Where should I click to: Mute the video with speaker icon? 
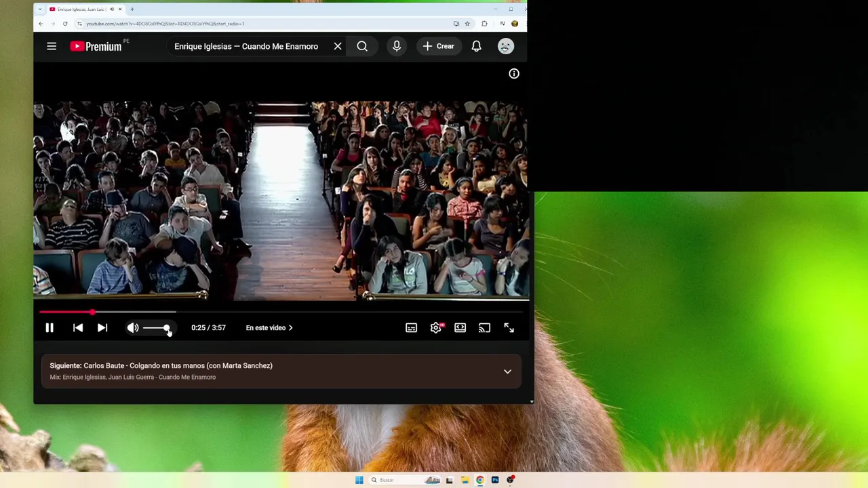pos(133,328)
